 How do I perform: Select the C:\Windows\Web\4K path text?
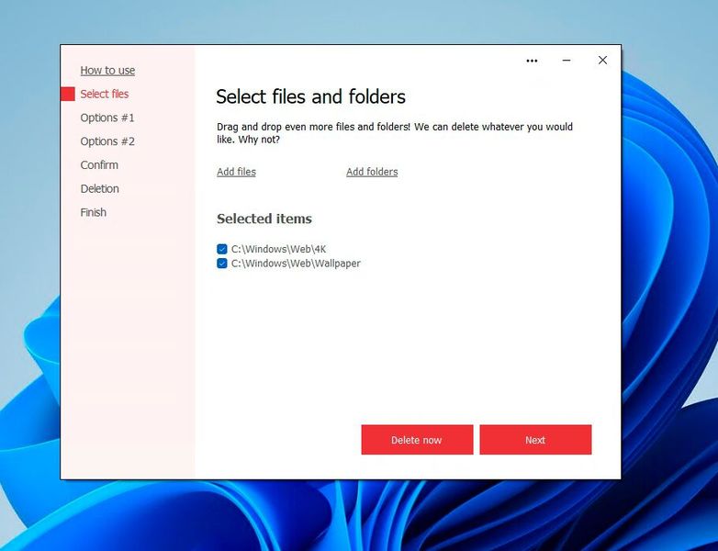point(279,249)
